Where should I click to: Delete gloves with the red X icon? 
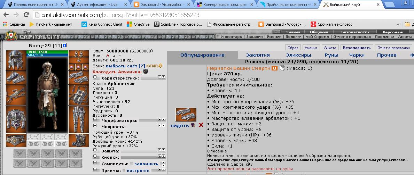(201, 125)
